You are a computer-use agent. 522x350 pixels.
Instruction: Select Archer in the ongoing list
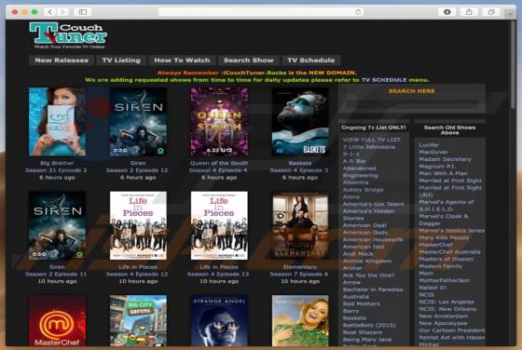pyautogui.click(x=352, y=268)
